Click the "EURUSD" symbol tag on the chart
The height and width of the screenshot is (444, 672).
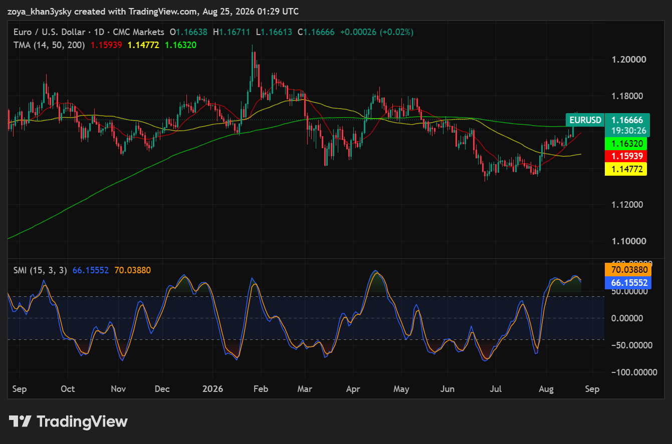coord(585,120)
